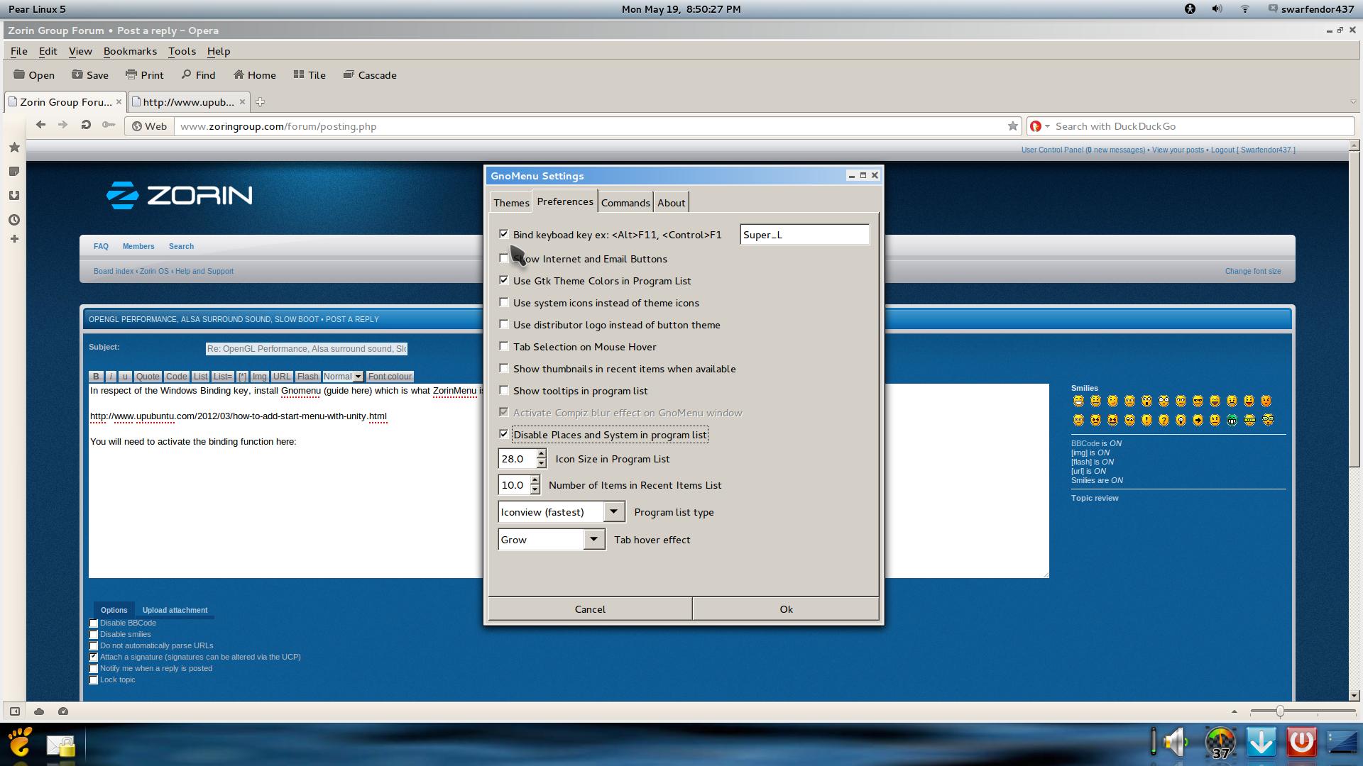The width and height of the screenshot is (1363, 766).
Task: Open the Bookmarks menu
Action: [130, 51]
